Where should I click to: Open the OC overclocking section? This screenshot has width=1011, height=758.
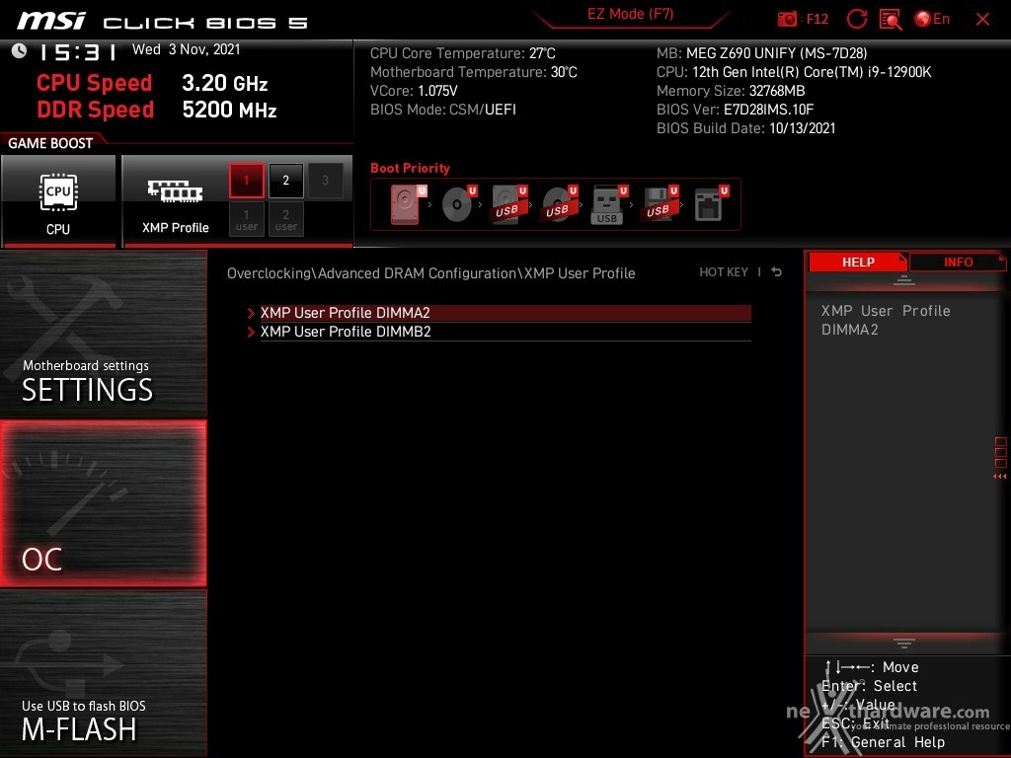(103, 503)
